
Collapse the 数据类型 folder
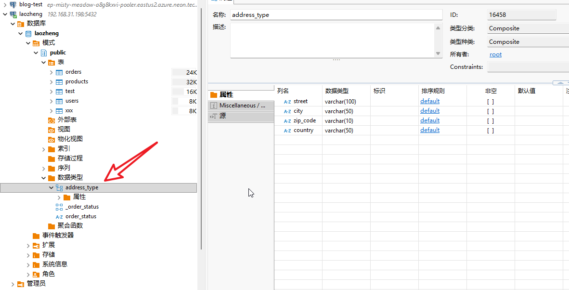click(43, 178)
